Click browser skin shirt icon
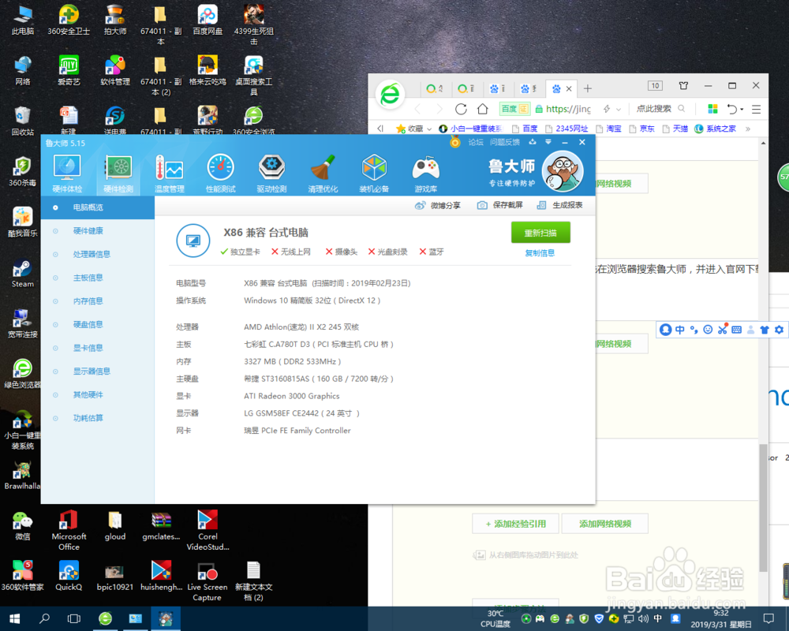 pyautogui.click(x=683, y=85)
